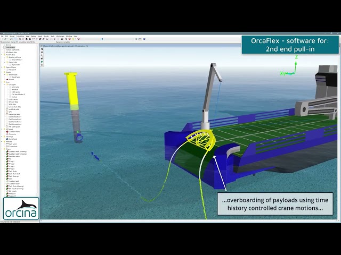Viewport: 341px width, 255px height.
Task: Select General in the model browser
Action: [x=9, y=45]
